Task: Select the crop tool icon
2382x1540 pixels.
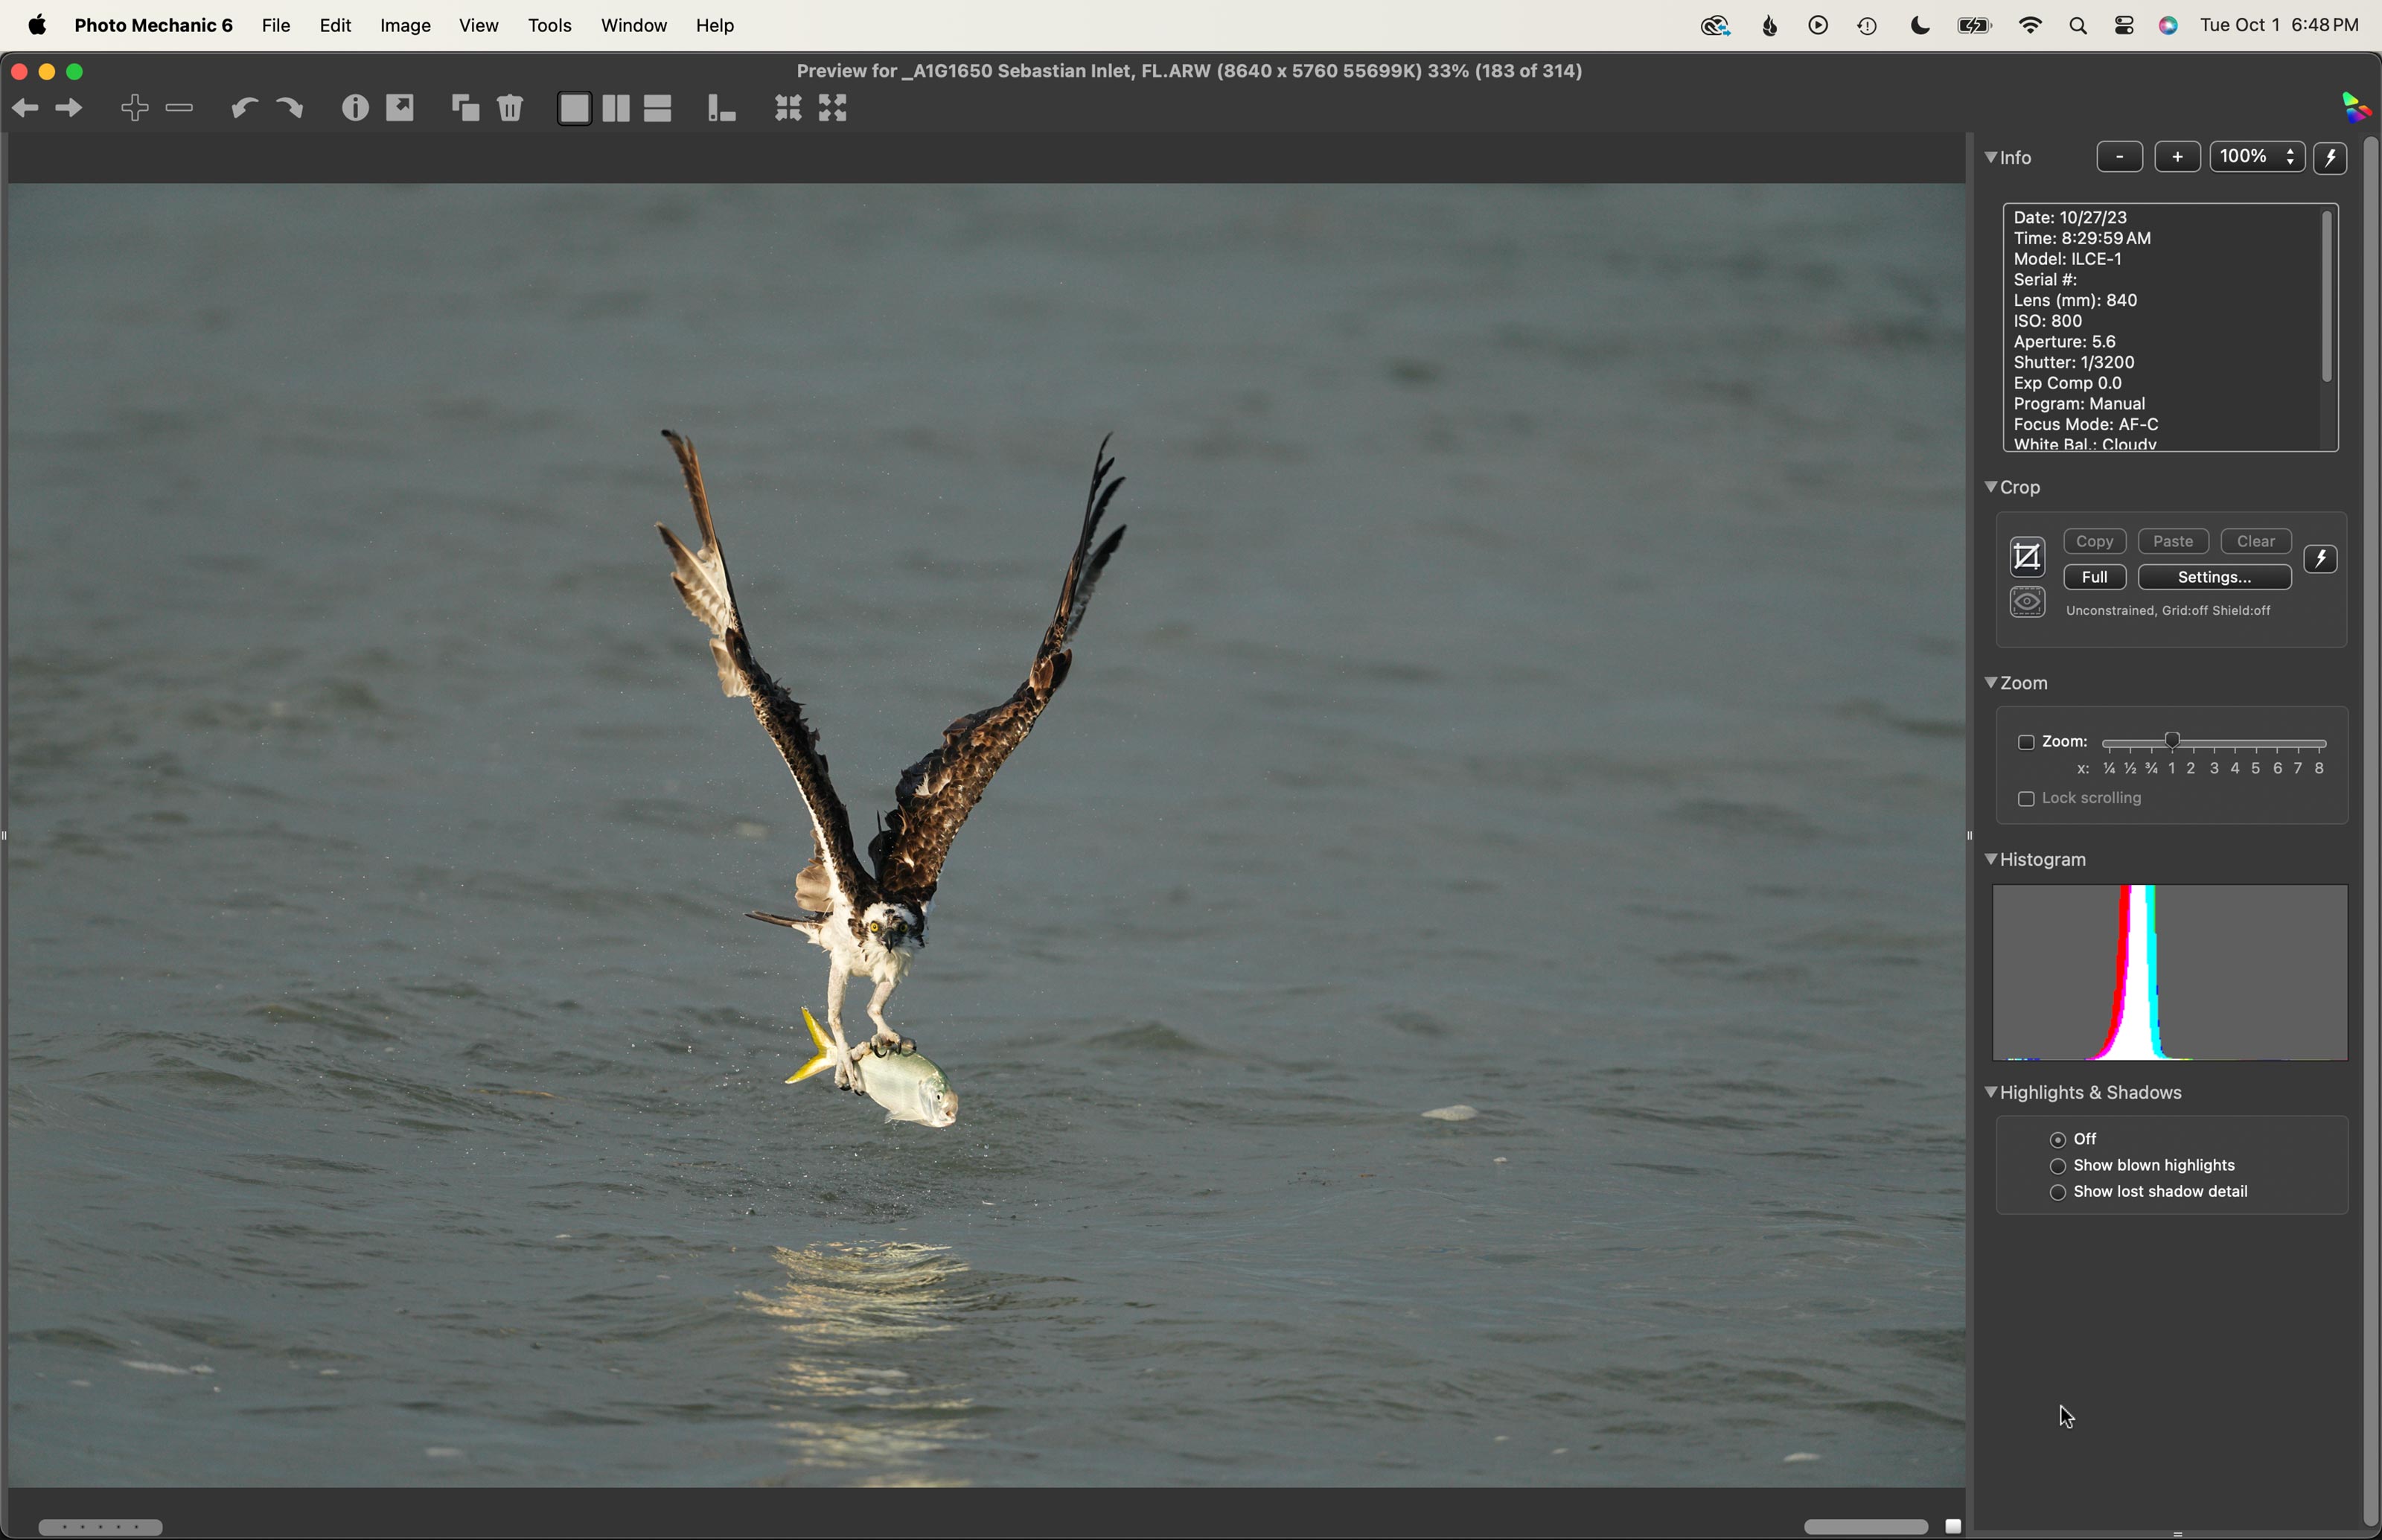Action: point(2028,558)
